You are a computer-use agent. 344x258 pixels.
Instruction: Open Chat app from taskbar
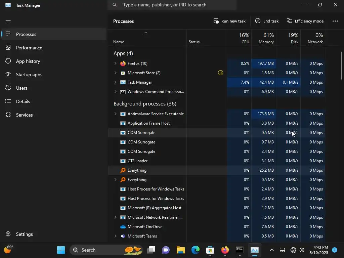(166, 250)
